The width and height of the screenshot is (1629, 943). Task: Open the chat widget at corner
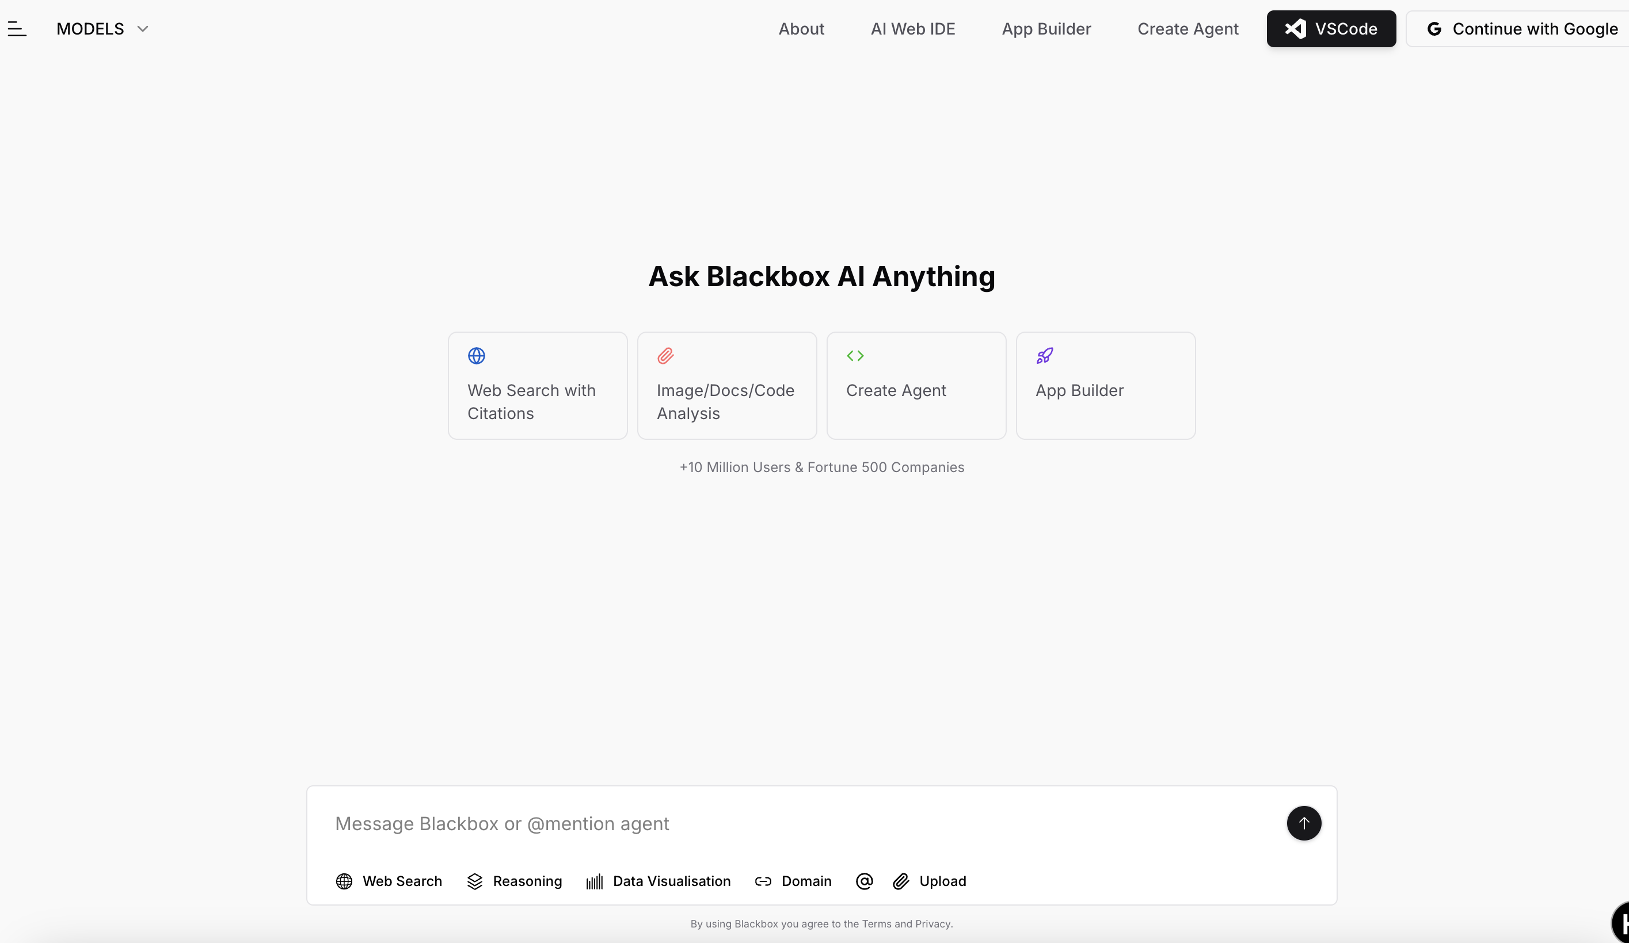(x=1620, y=924)
